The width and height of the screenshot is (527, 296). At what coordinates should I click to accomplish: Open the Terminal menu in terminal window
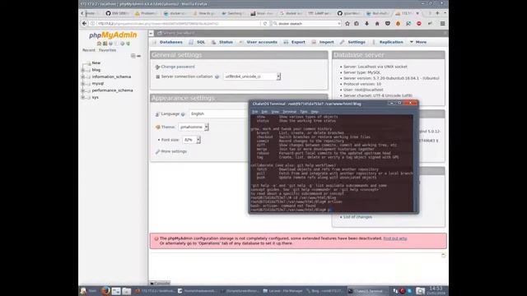[x=289, y=112]
